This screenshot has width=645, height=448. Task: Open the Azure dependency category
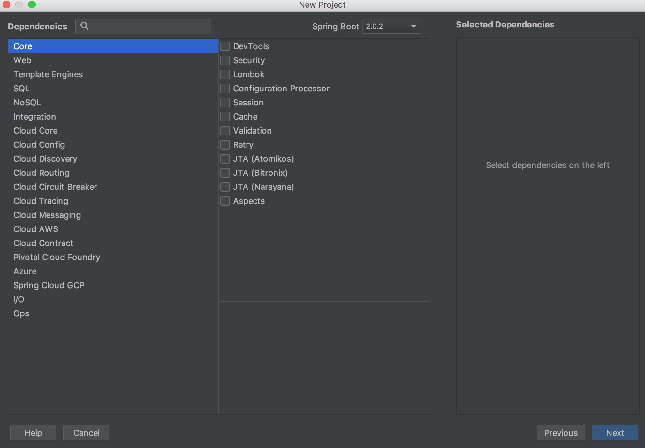tap(25, 271)
